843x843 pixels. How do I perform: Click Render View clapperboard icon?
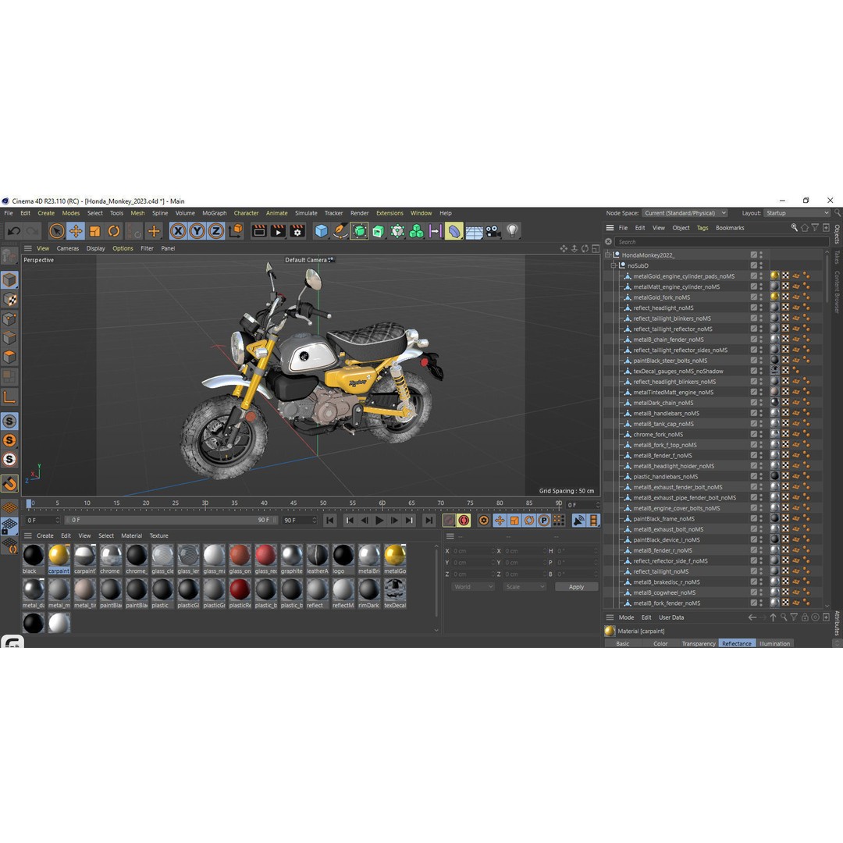(259, 231)
